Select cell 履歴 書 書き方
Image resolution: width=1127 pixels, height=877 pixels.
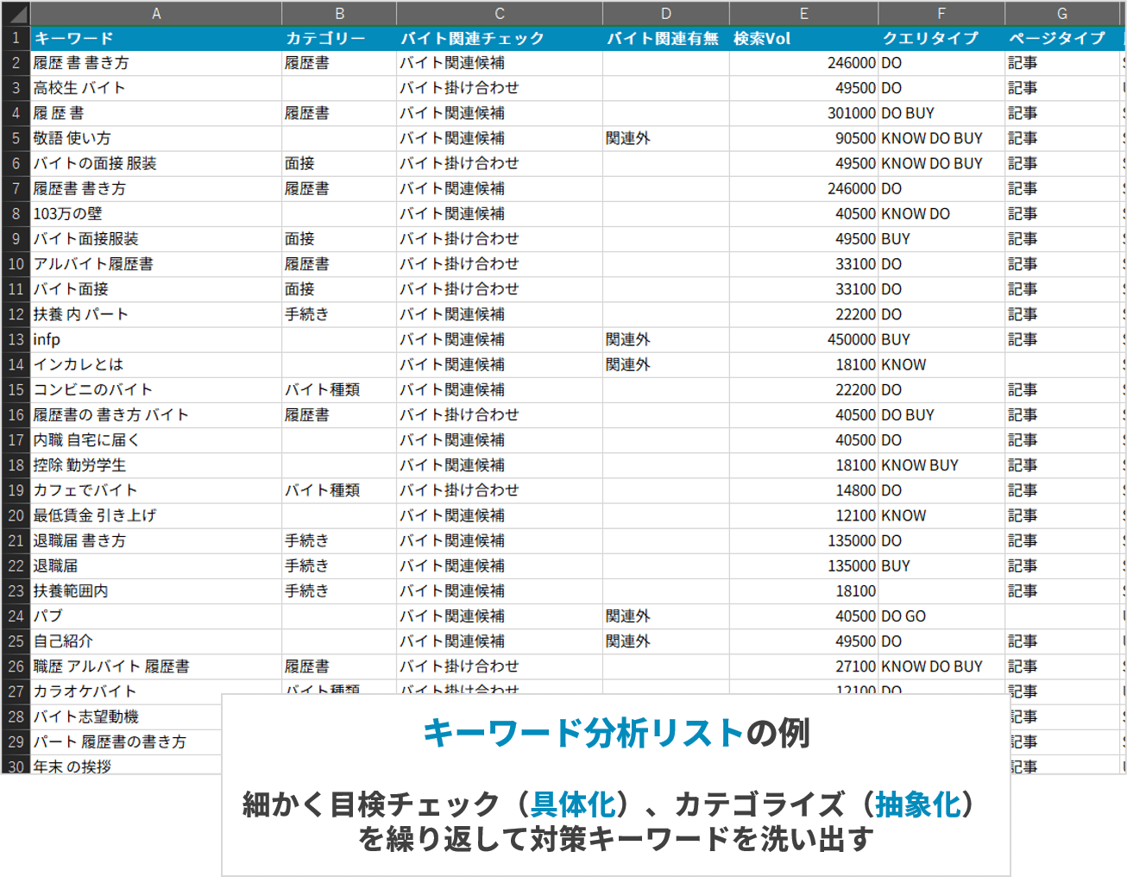coord(156,63)
